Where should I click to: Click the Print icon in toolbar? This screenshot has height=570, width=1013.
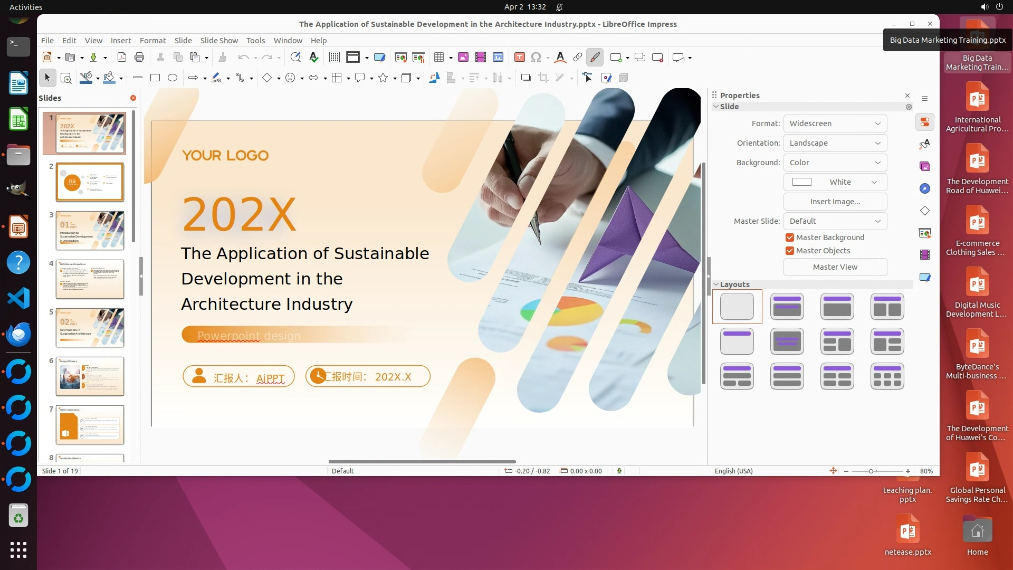pos(139,58)
